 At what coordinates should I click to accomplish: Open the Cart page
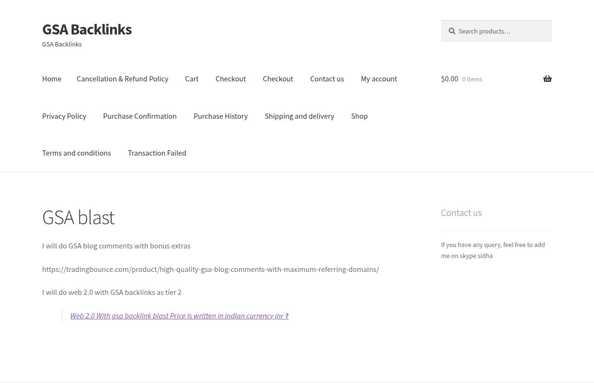pos(192,79)
